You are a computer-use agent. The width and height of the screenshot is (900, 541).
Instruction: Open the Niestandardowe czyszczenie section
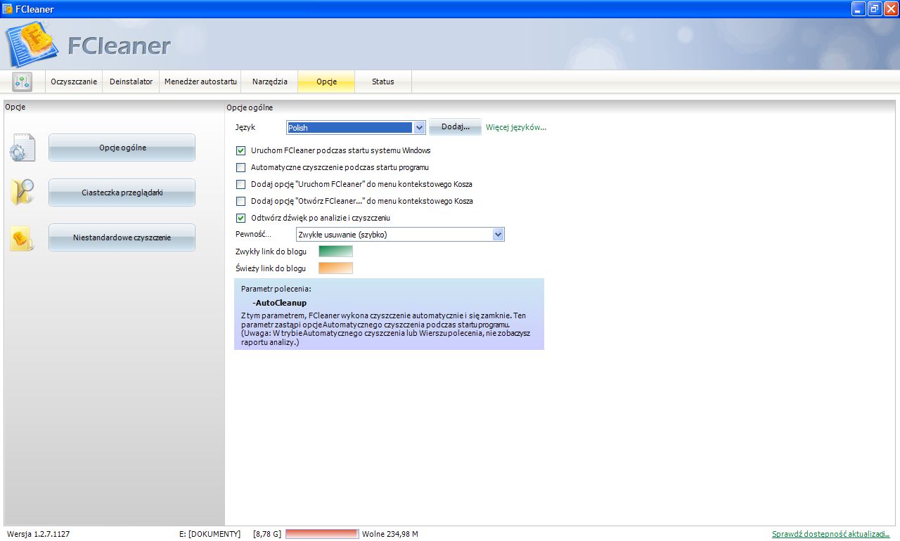[122, 237]
